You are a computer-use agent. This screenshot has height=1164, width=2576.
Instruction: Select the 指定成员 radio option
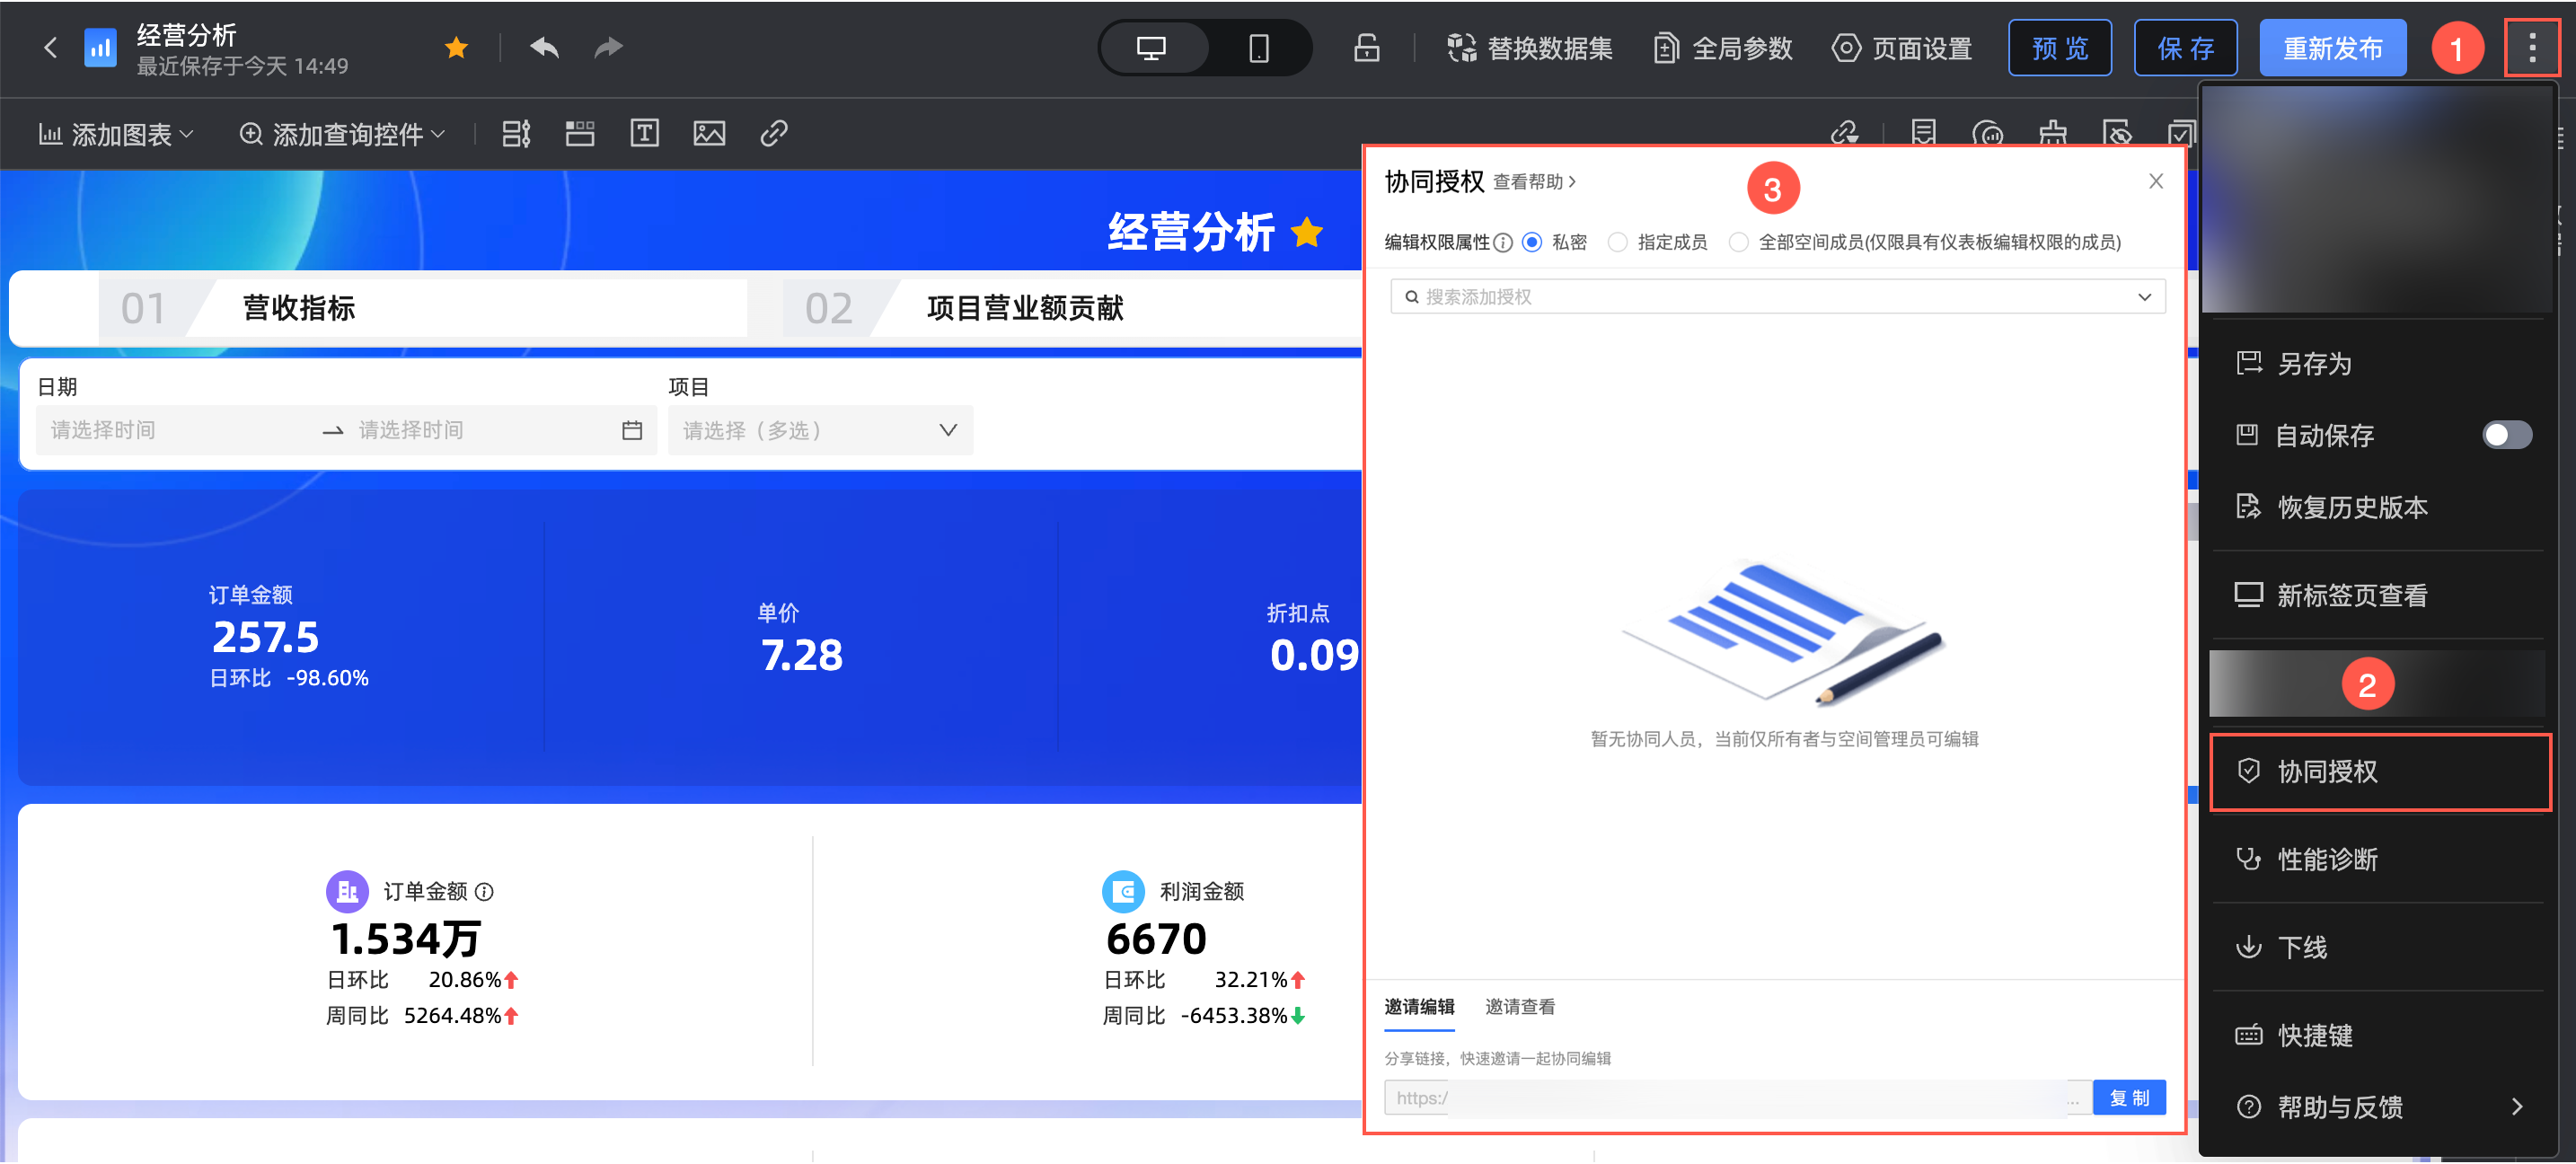[x=1617, y=242]
